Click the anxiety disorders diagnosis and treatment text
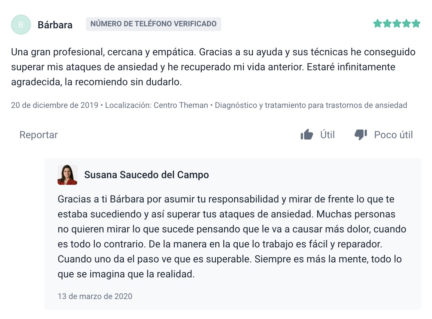432x319 pixels. coord(311,105)
